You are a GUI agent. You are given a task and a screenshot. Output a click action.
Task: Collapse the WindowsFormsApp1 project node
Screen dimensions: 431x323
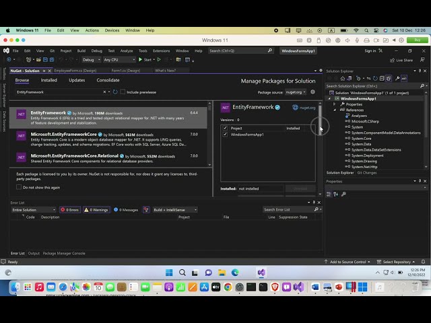pyautogui.click(x=329, y=99)
